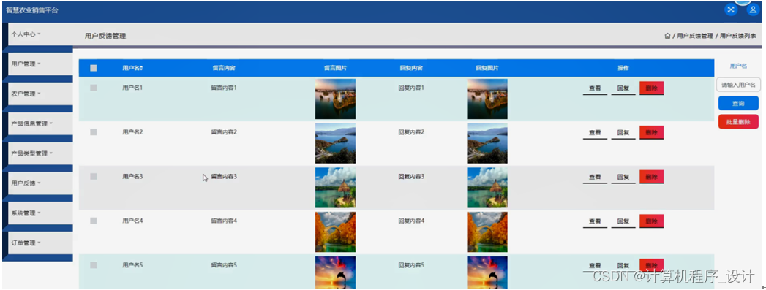This screenshot has width=766, height=290.
Task: Click red 删除 button for 用户名1
Action: pos(652,88)
